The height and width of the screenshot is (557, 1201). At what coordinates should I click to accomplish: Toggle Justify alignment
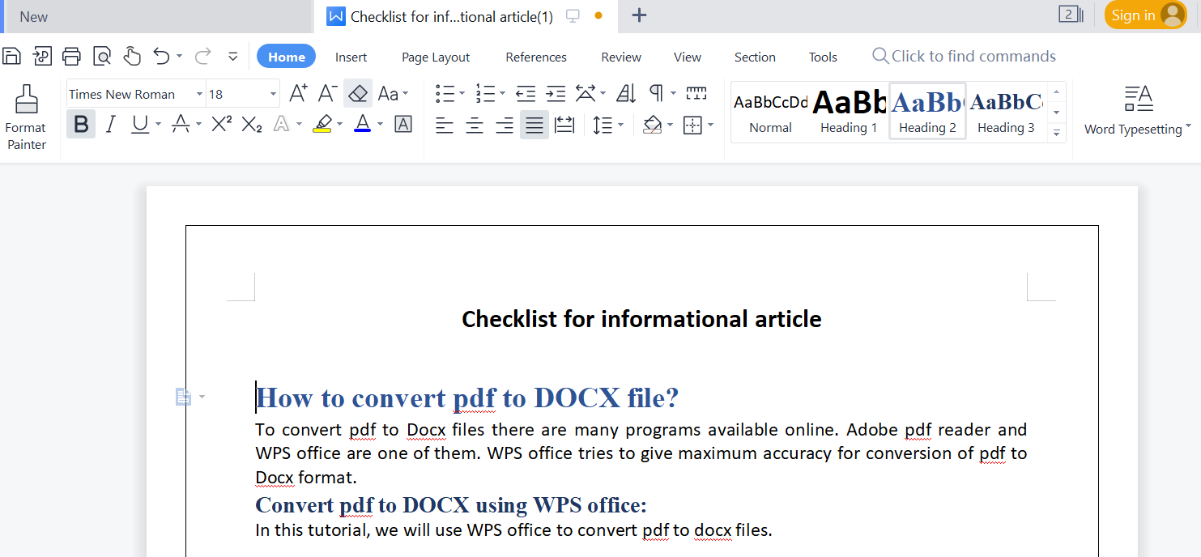tap(534, 125)
